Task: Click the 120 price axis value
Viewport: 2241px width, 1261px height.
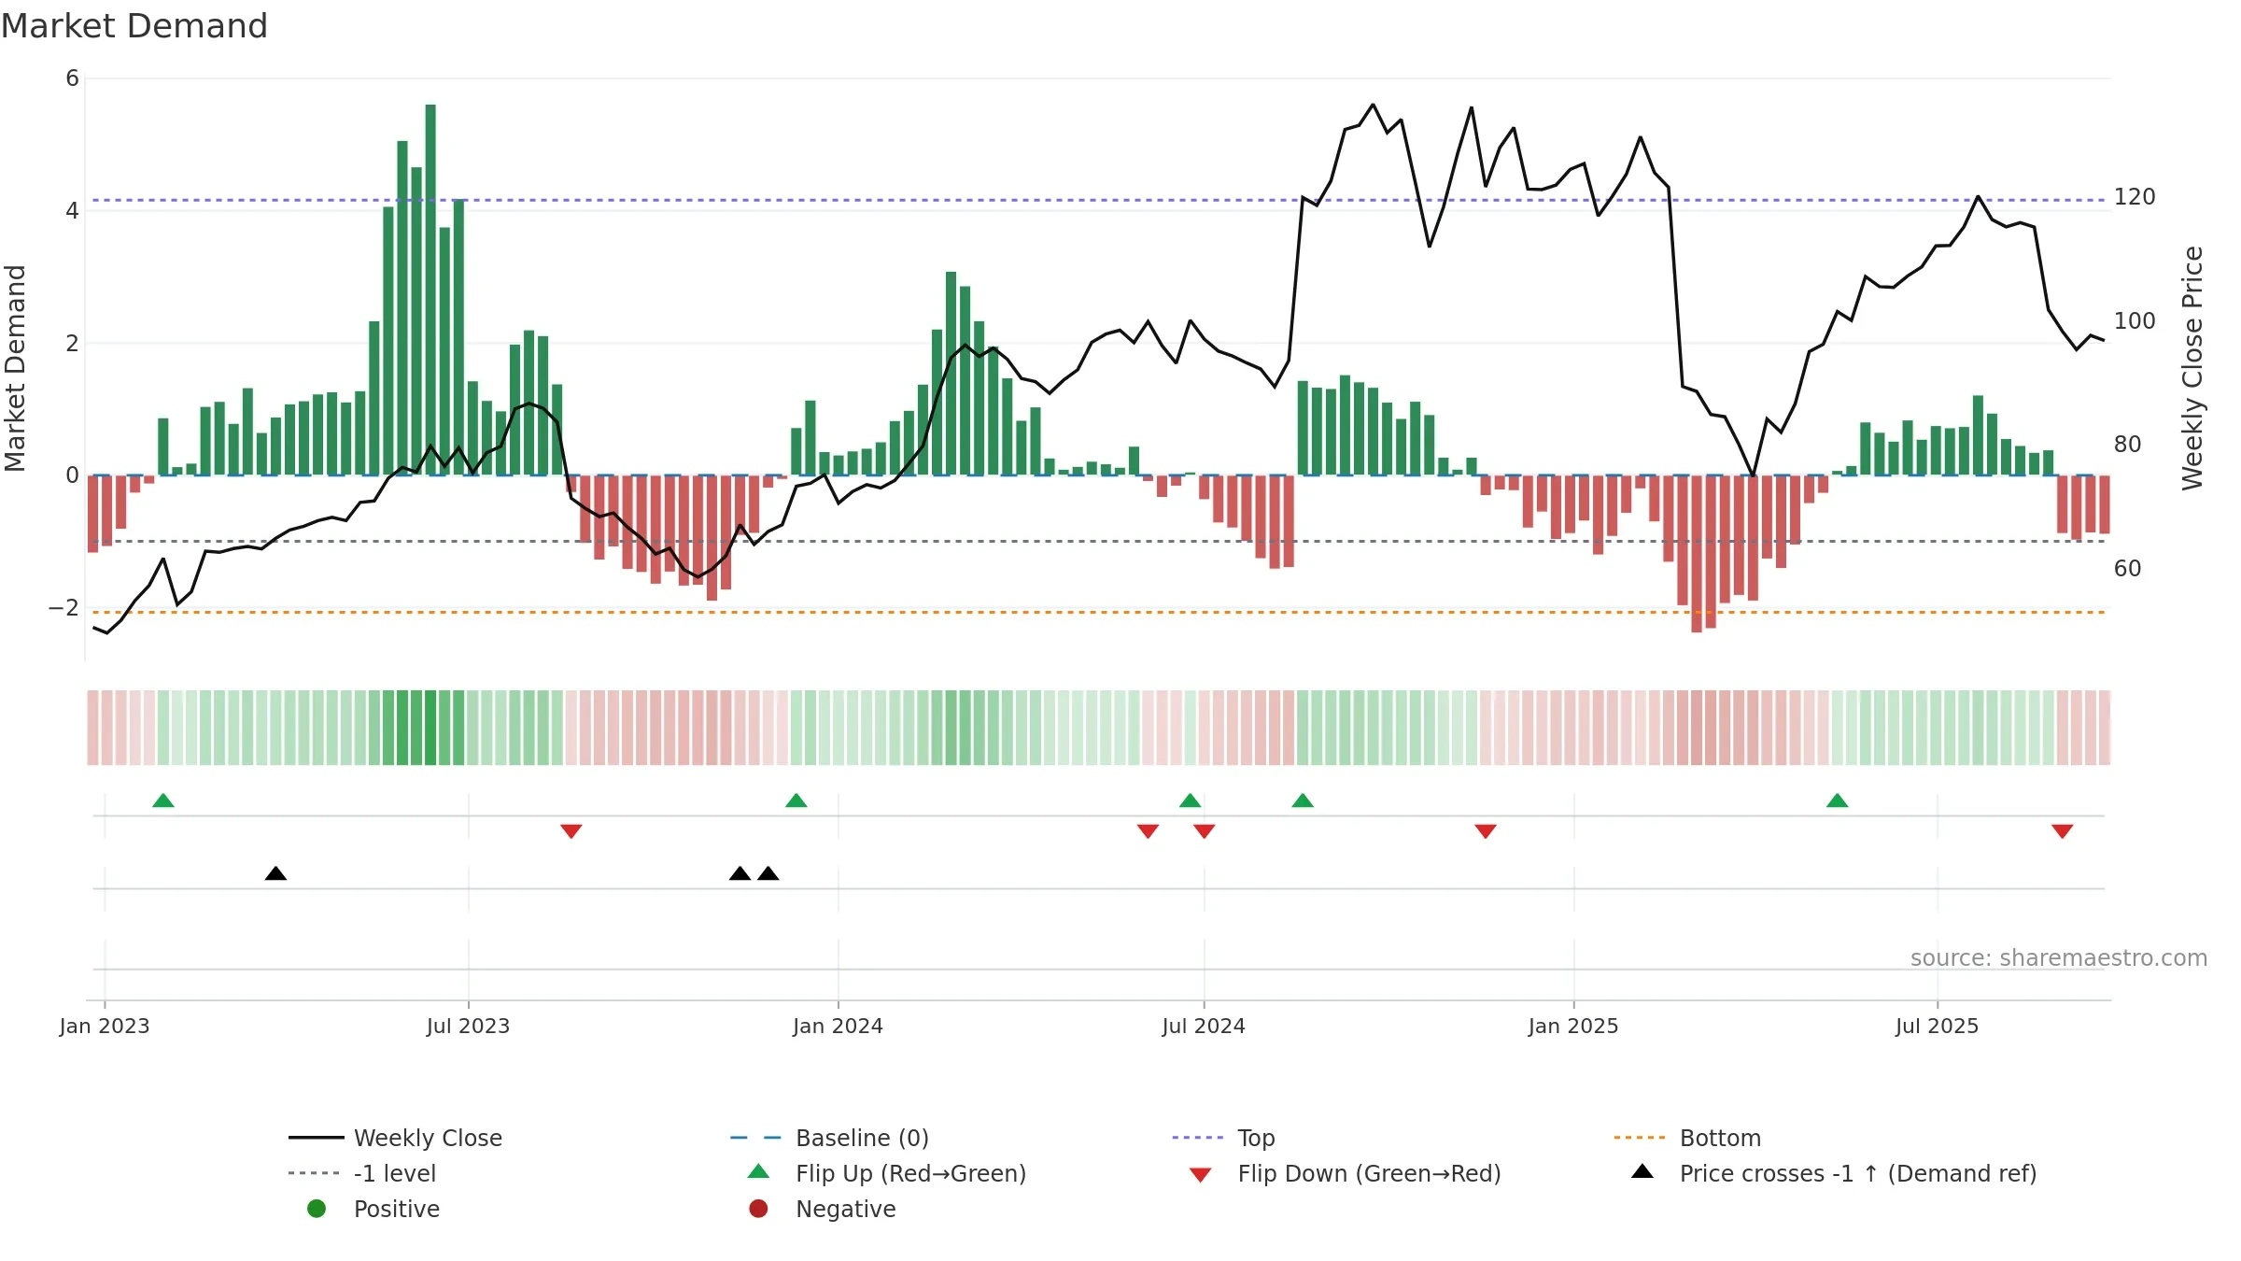Action: (2135, 197)
